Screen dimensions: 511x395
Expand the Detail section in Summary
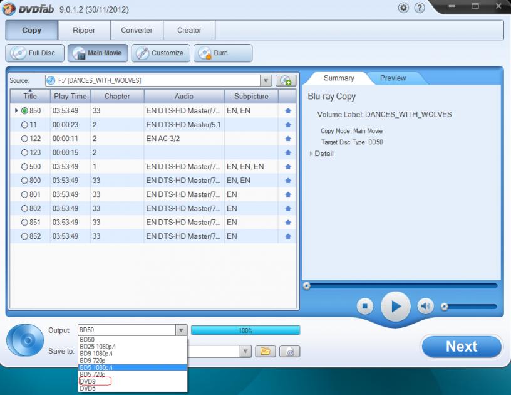[311, 154]
